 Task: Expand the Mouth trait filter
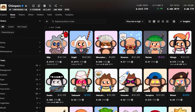[21, 108]
